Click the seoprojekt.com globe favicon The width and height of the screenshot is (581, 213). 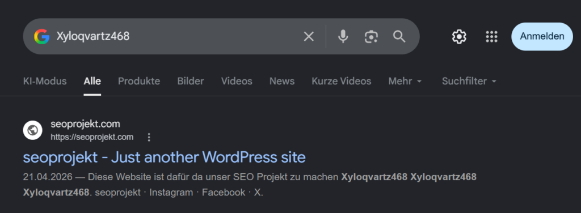click(32, 130)
